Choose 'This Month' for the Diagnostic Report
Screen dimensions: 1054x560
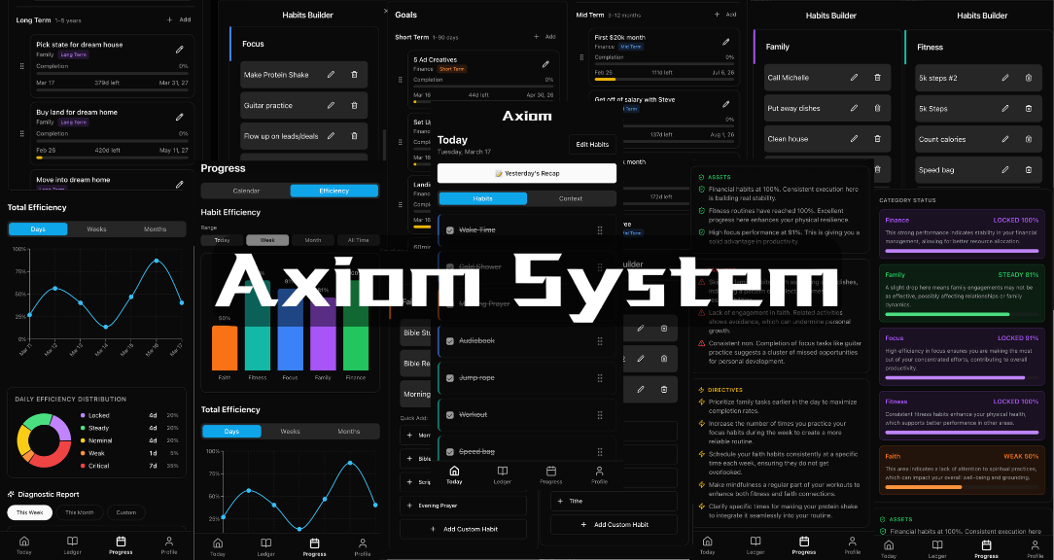tap(80, 512)
